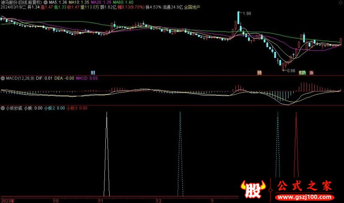Click the 0.86 low price label
344x203 pixels.
pyautogui.click(x=291, y=70)
